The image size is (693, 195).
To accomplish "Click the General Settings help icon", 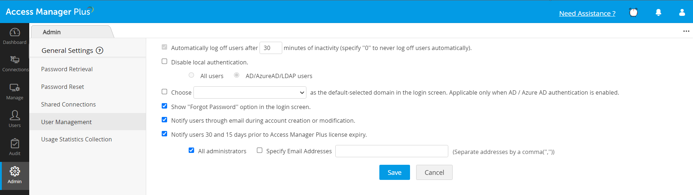I will point(100,50).
